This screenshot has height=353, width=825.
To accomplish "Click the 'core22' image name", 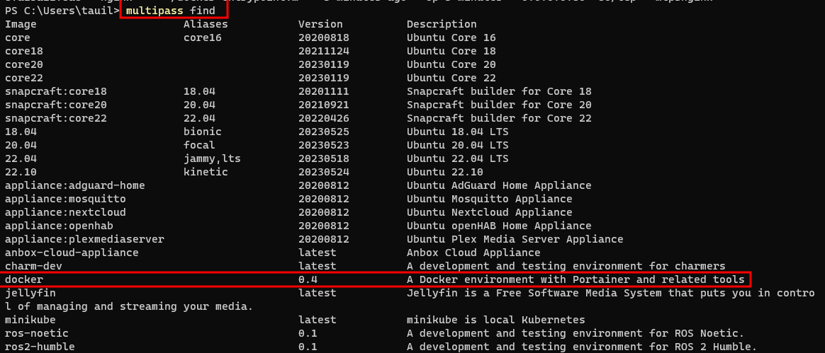I will (x=23, y=78).
